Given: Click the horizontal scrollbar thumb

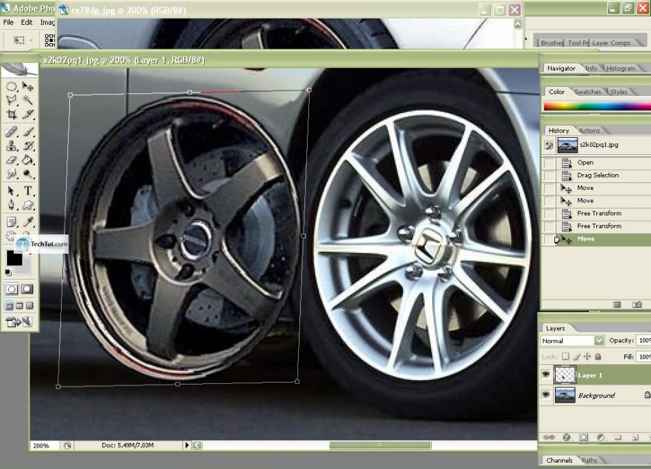Looking at the screenshot, I should (380, 445).
